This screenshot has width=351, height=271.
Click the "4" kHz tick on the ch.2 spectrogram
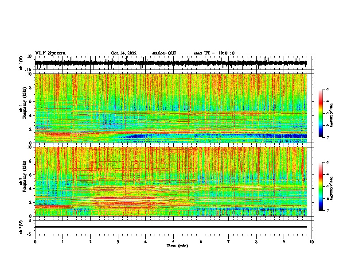tap(31, 189)
